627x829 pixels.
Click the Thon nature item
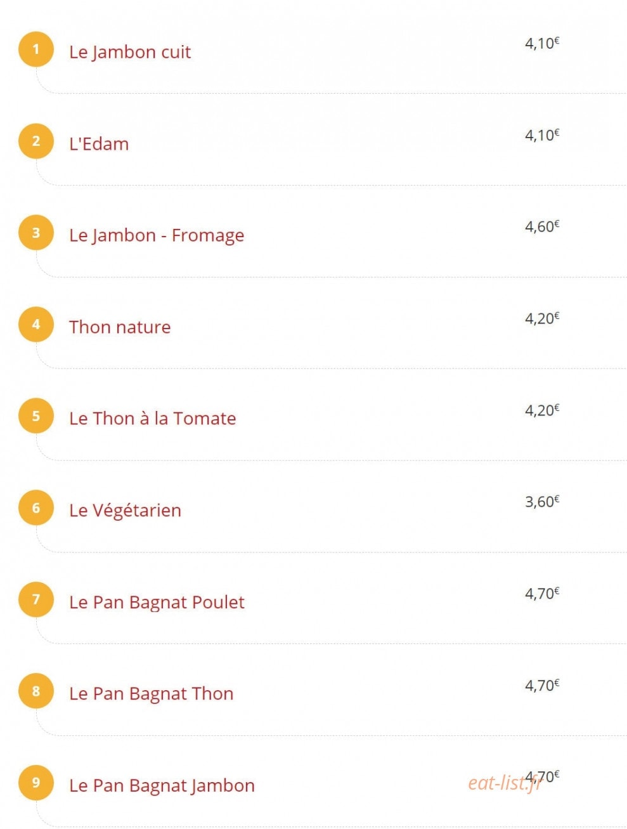click(x=120, y=327)
